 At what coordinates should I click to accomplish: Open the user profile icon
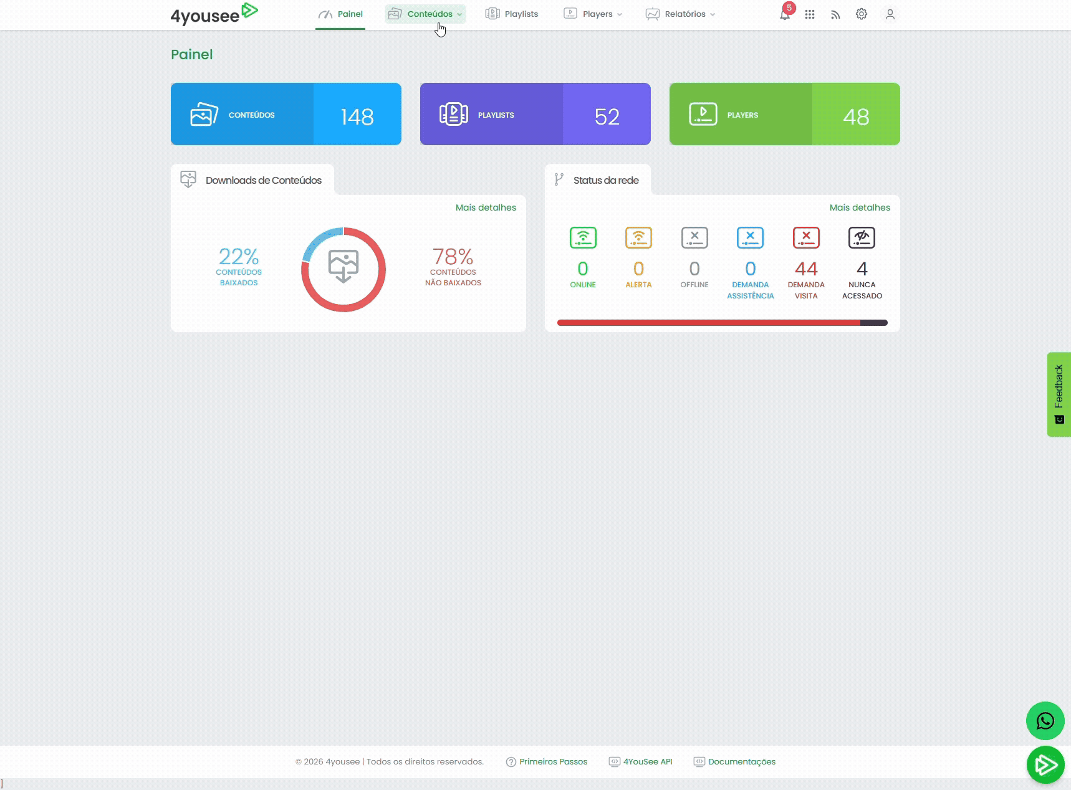890,14
